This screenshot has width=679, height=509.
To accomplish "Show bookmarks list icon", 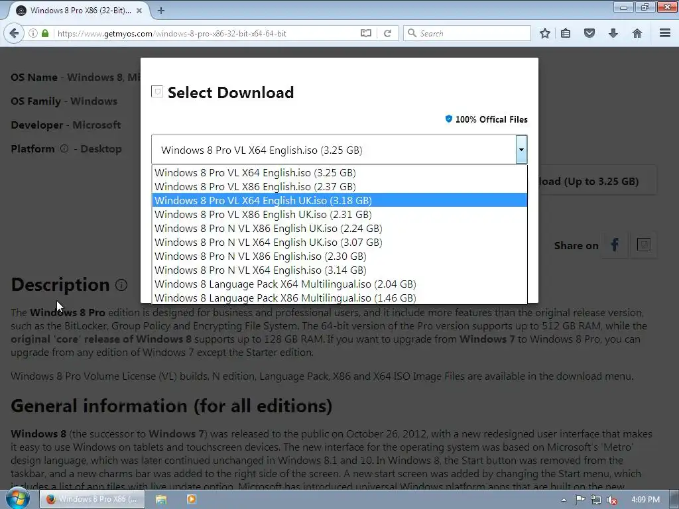I will (566, 33).
